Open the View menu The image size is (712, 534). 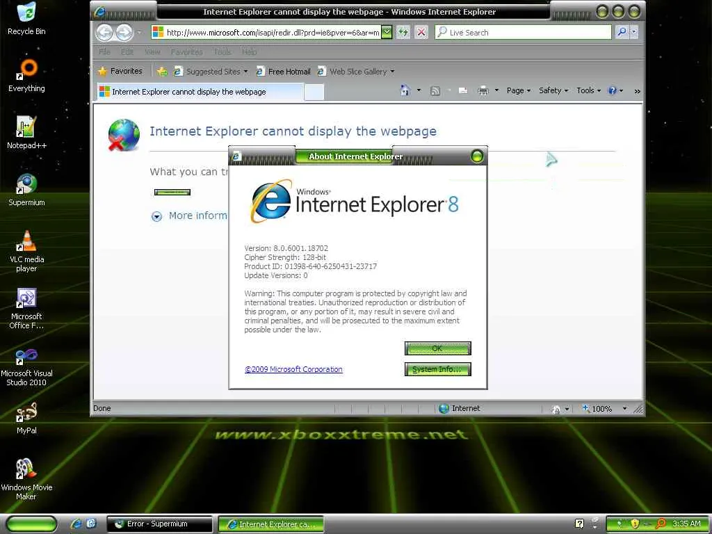pyautogui.click(x=152, y=51)
